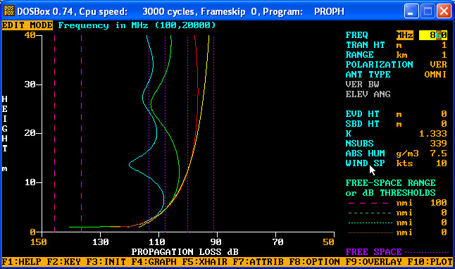Image resolution: width=455 pixels, height=269 pixels.
Task: Select the RANGE km value 1
Action: 444,55
